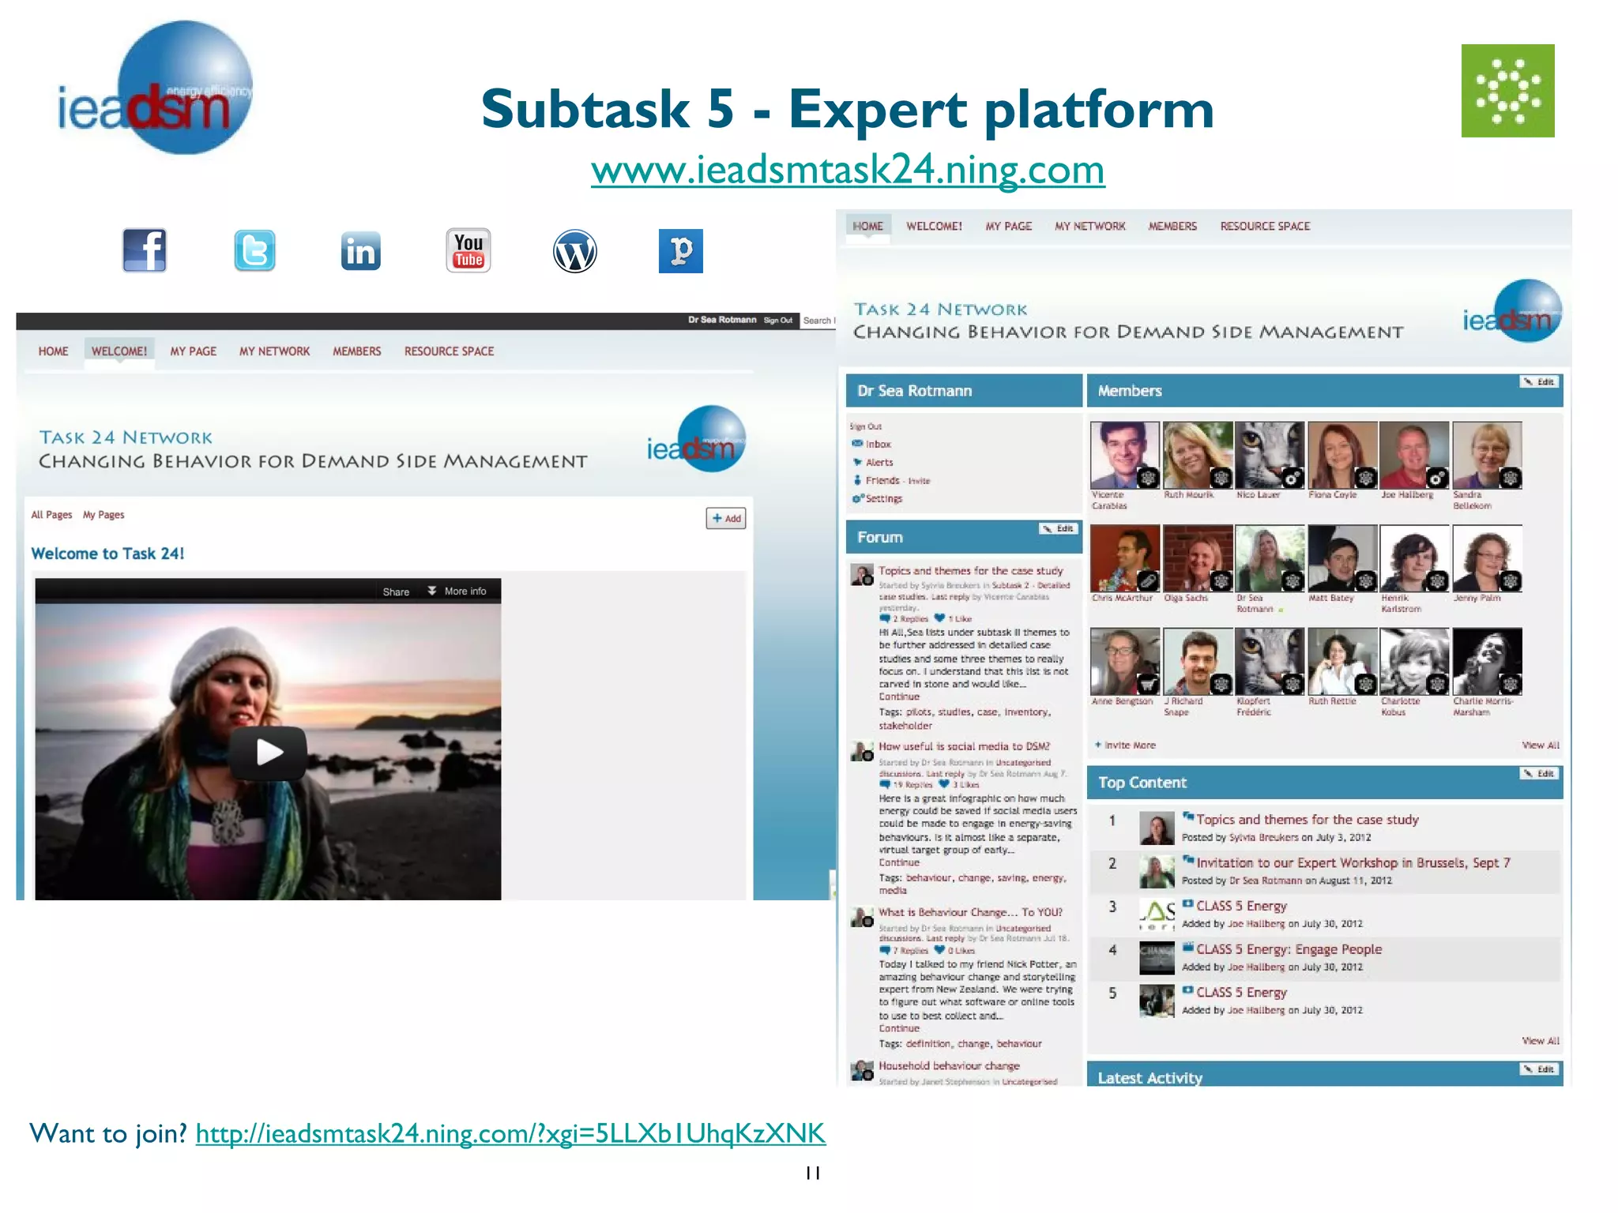The width and height of the screenshot is (1618, 1213).
Task: Open RESOURCE SPACE tab in the right screenshot
Action: click(1266, 226)
